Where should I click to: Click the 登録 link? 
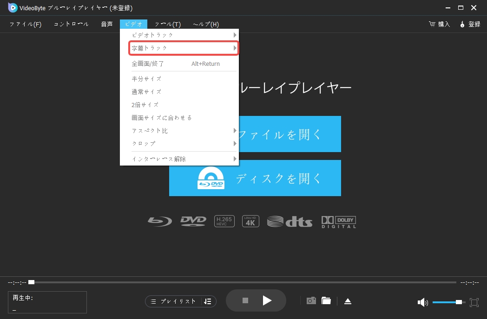click(x=474, y=24)
